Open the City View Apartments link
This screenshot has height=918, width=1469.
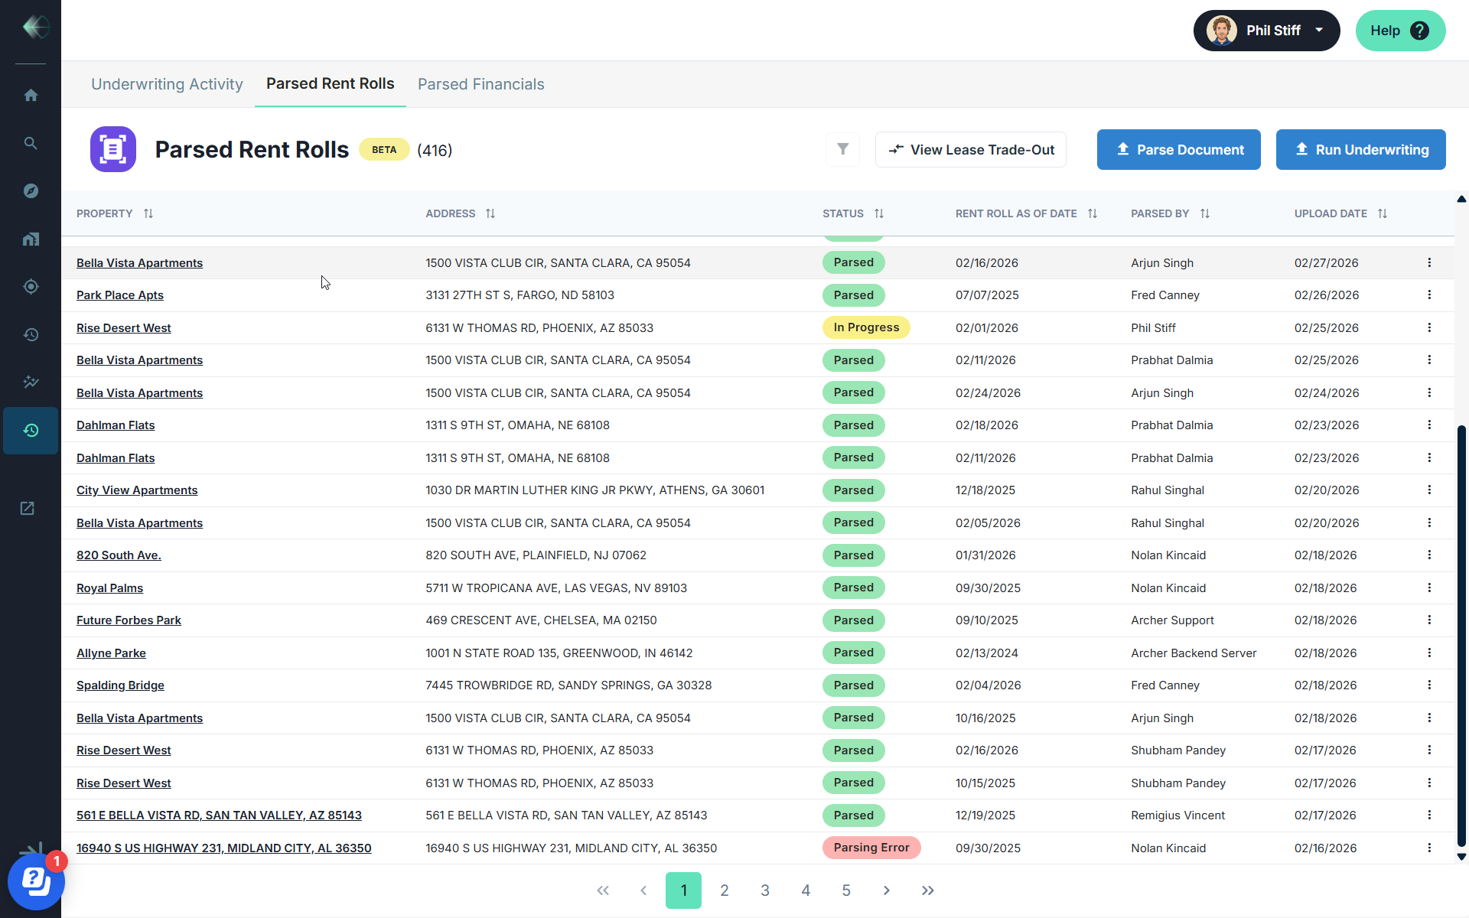pos(137,490)
